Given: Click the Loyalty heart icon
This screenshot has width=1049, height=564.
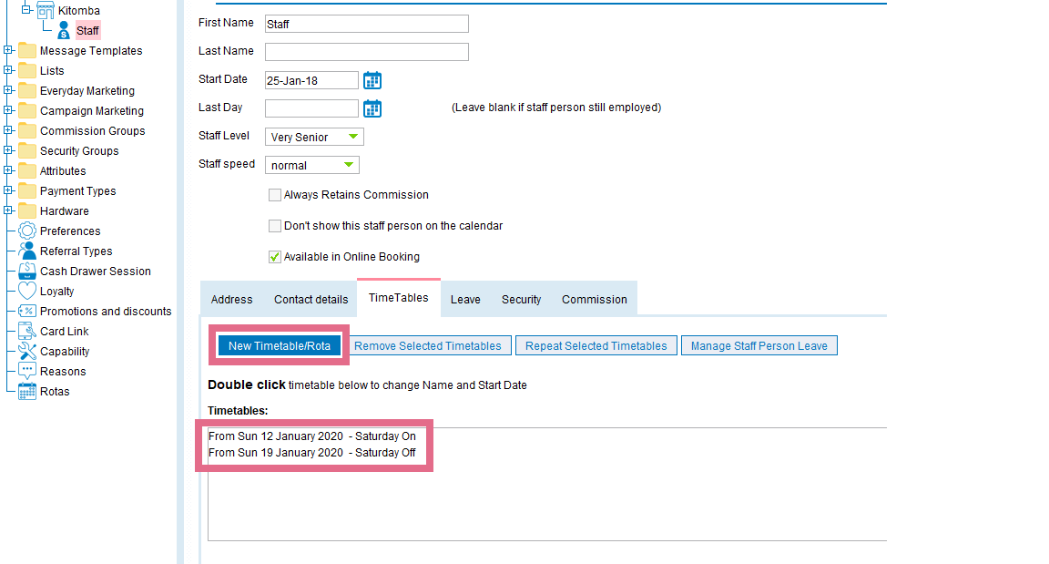Looking at the screenshot, I should click(x=27, y=291).
